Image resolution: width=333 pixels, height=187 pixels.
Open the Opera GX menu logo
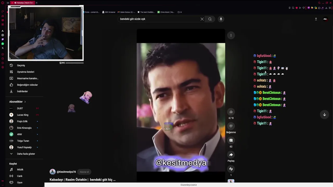(3, 3)
